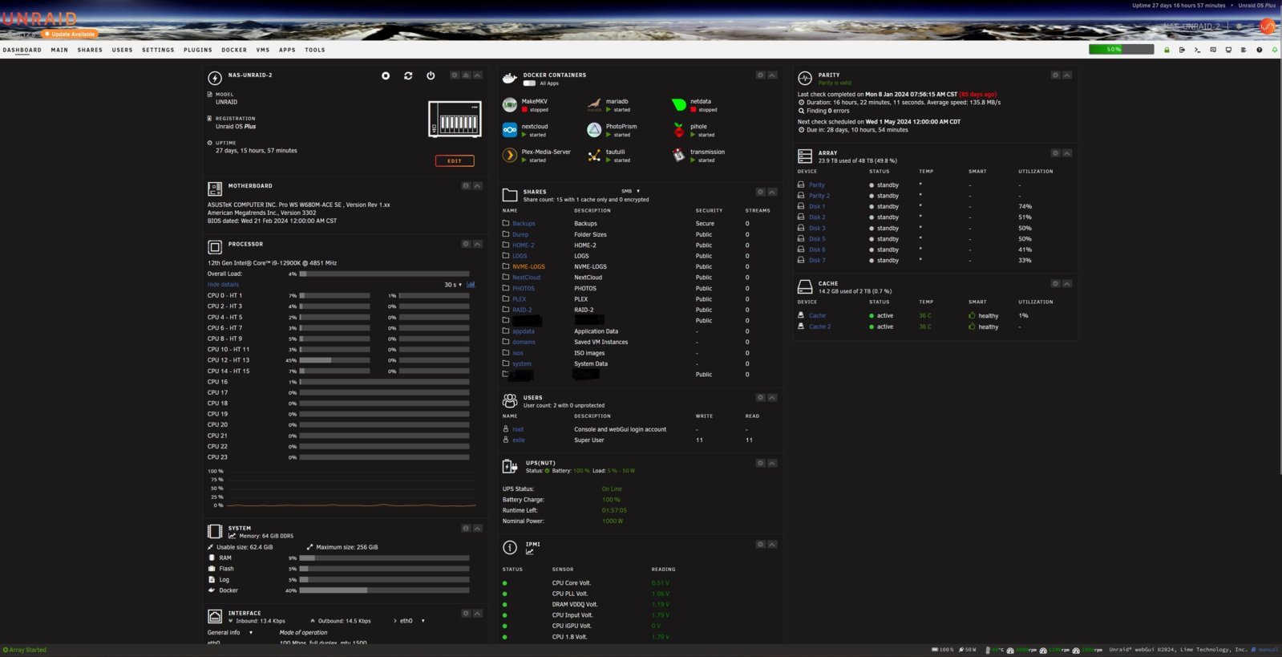Collapse the Array panel
1282x657 pixels.
(1067, 153)
